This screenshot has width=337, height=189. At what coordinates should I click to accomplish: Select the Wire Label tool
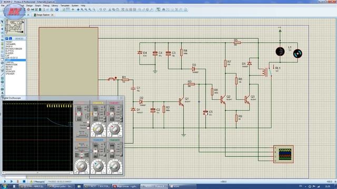2,33
